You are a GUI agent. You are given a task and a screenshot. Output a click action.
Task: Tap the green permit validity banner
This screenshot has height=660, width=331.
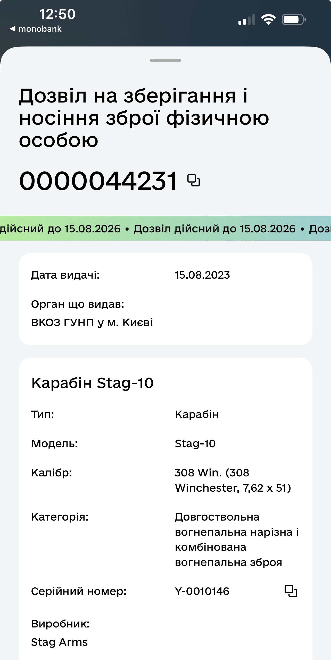pos(165,229)
